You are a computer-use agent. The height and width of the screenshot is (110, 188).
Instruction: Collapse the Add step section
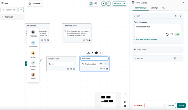pyautogui.click(x=180, y=49)
